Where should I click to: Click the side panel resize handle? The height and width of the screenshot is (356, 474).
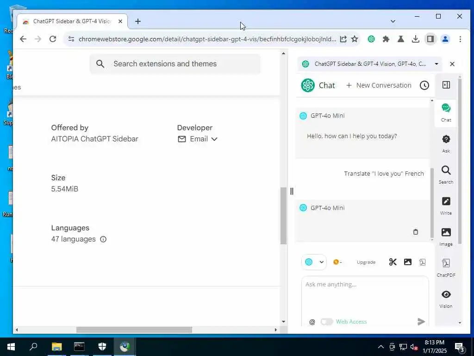pyautogui.click(x=292, y=191)
